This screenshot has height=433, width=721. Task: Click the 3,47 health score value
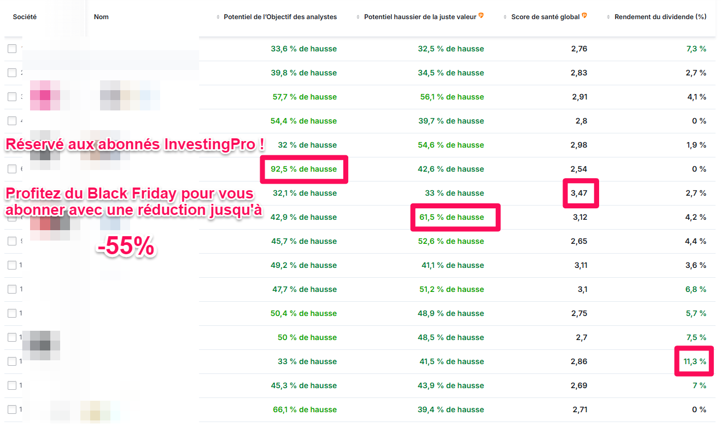click(579, 193)
